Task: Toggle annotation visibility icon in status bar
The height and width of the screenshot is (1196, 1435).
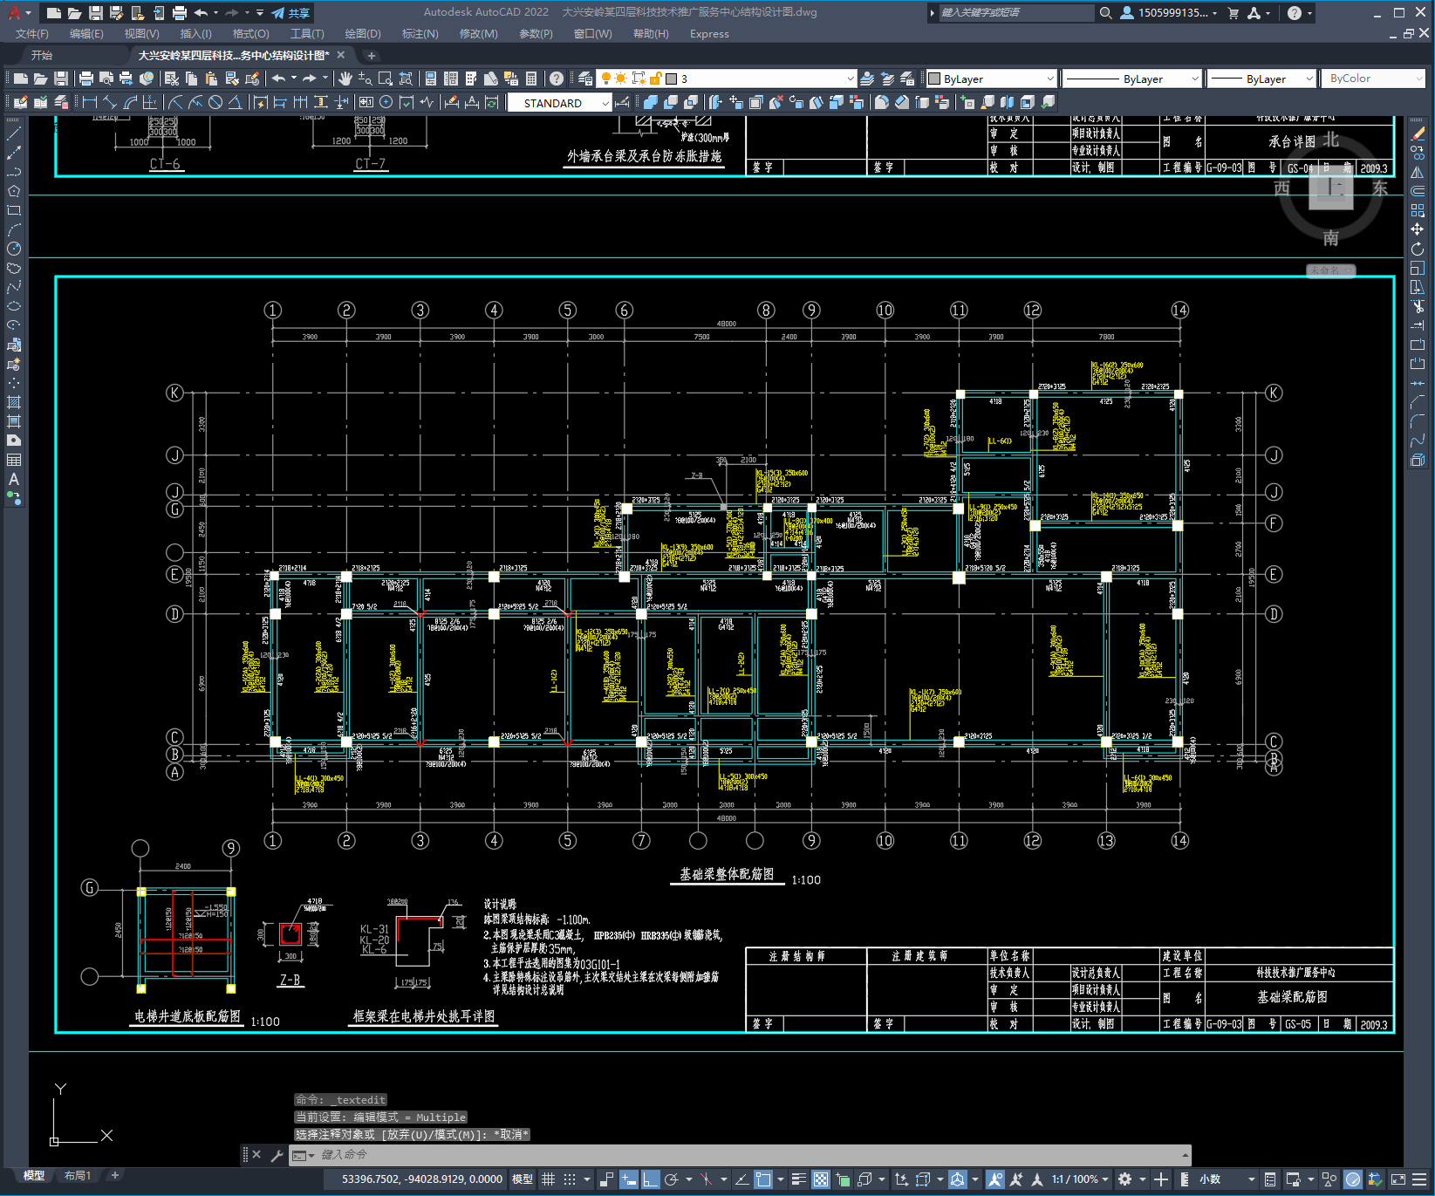Action: (x=995, y=1179)
